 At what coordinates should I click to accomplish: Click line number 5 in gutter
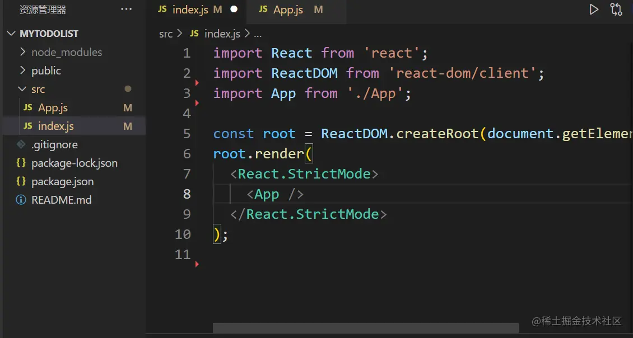pyautogui.click(x=187, y=134)
